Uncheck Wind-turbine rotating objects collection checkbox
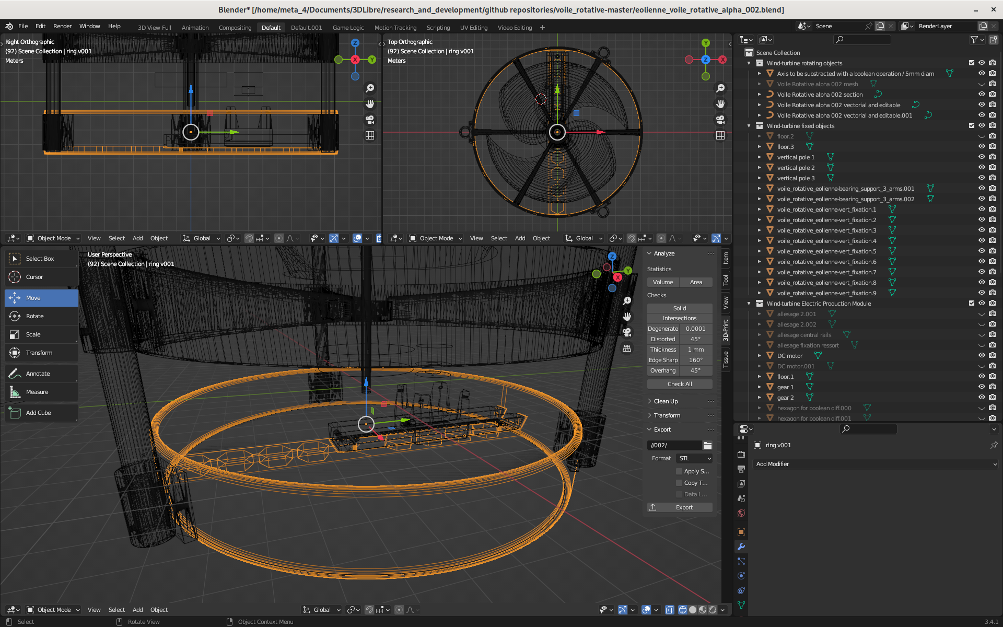Viewport: 1003px width, 627px height. pos(972,63)
